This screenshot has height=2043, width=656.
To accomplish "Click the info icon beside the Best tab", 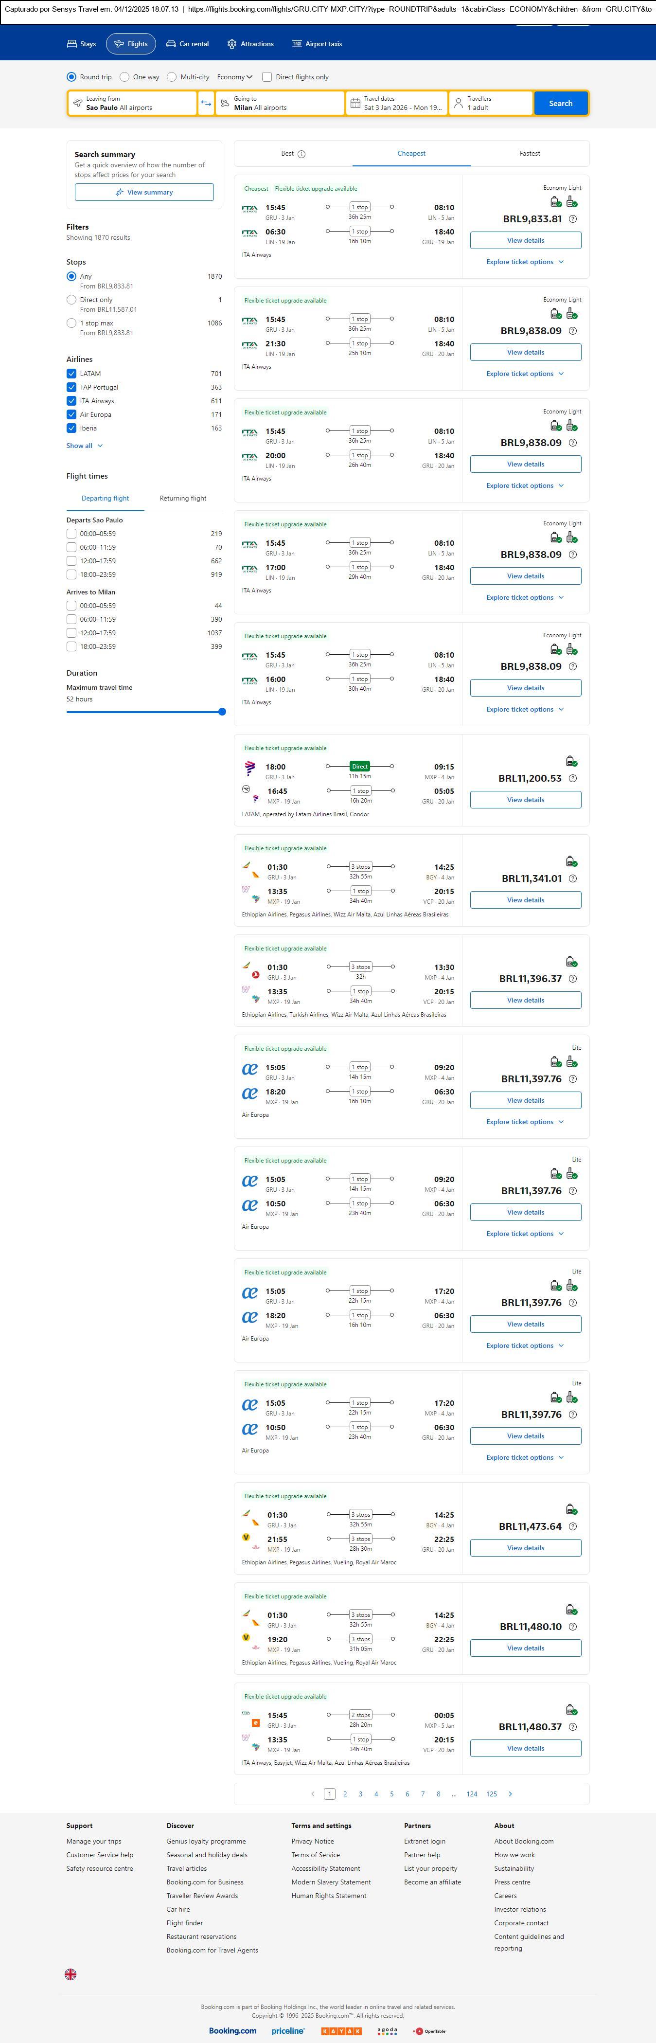I will pos(301,154).
